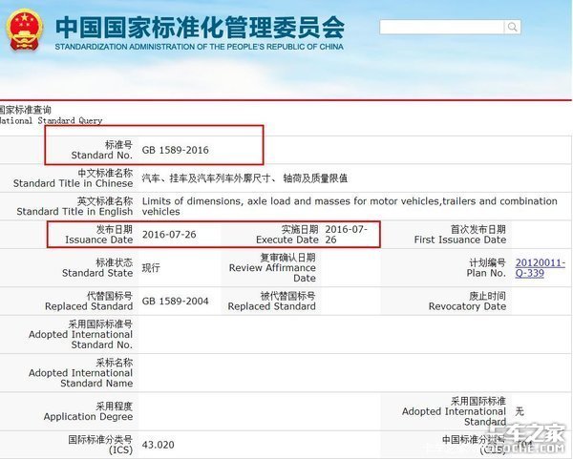
Task: Click the Chinese standard title text
Action: (x=244, y=178)
